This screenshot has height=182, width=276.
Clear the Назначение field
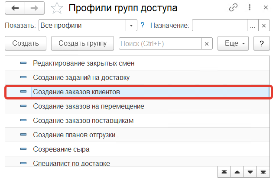[x=263, y=26]
